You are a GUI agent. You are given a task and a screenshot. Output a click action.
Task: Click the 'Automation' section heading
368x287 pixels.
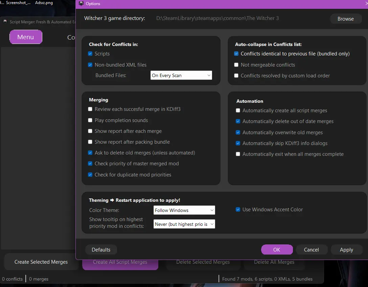(x=250, y=101)
